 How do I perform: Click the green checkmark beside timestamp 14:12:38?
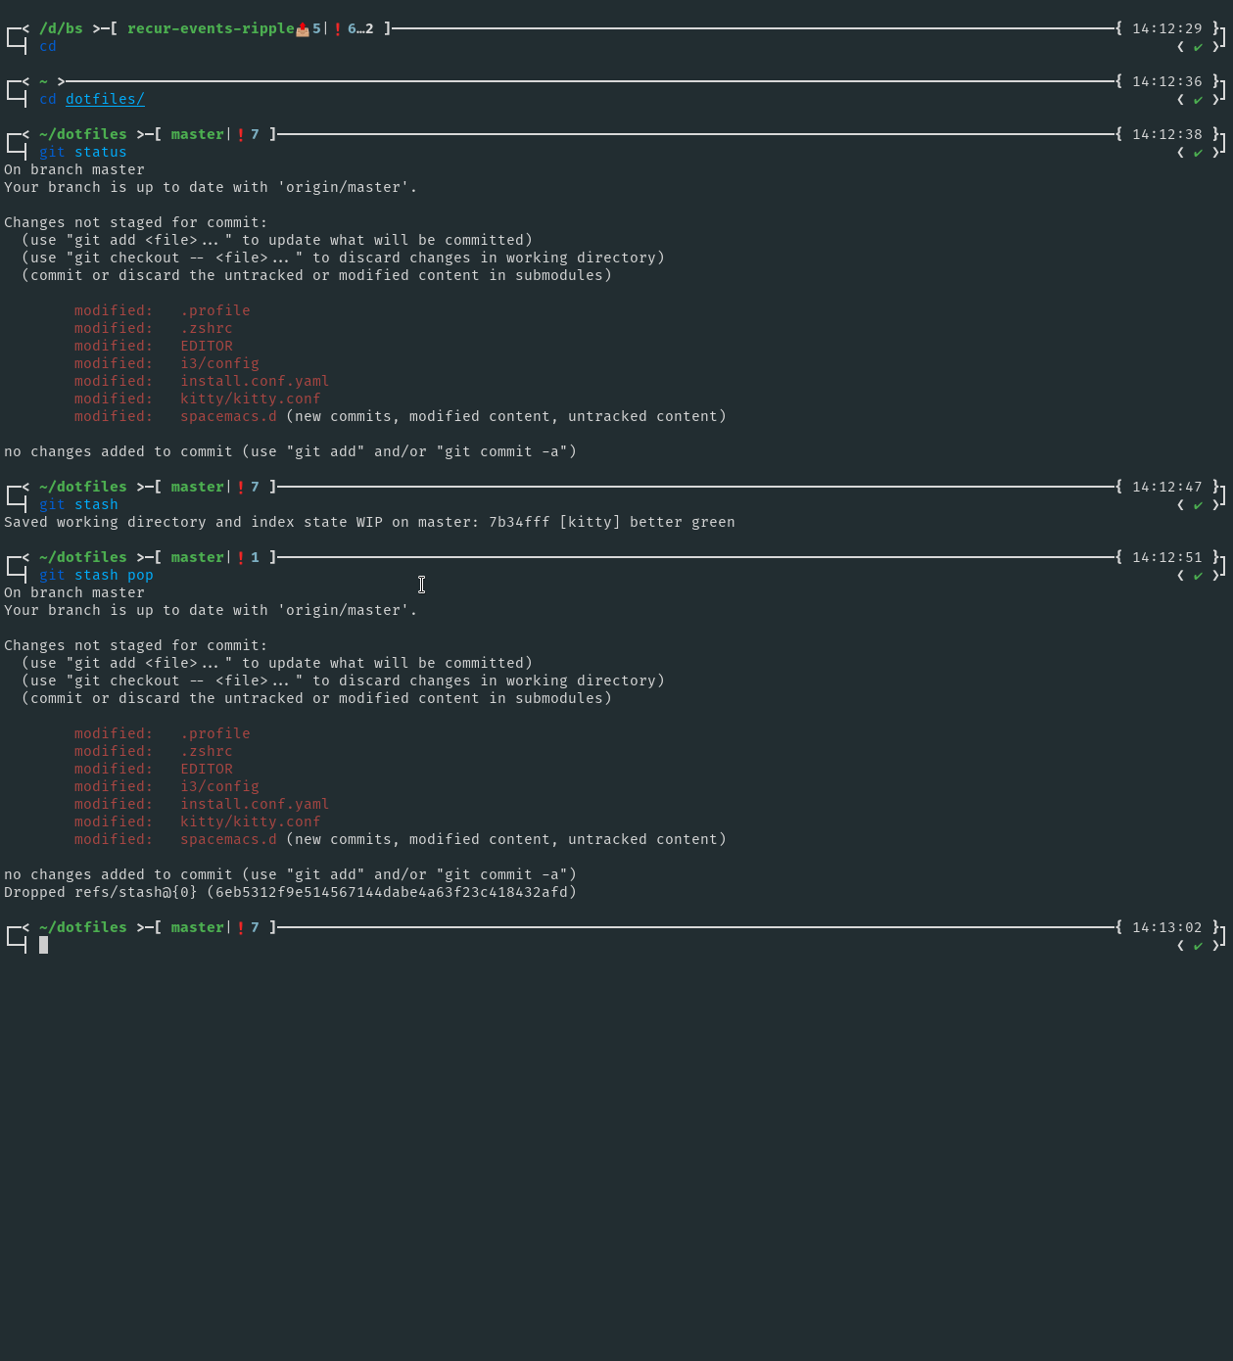1198,153
